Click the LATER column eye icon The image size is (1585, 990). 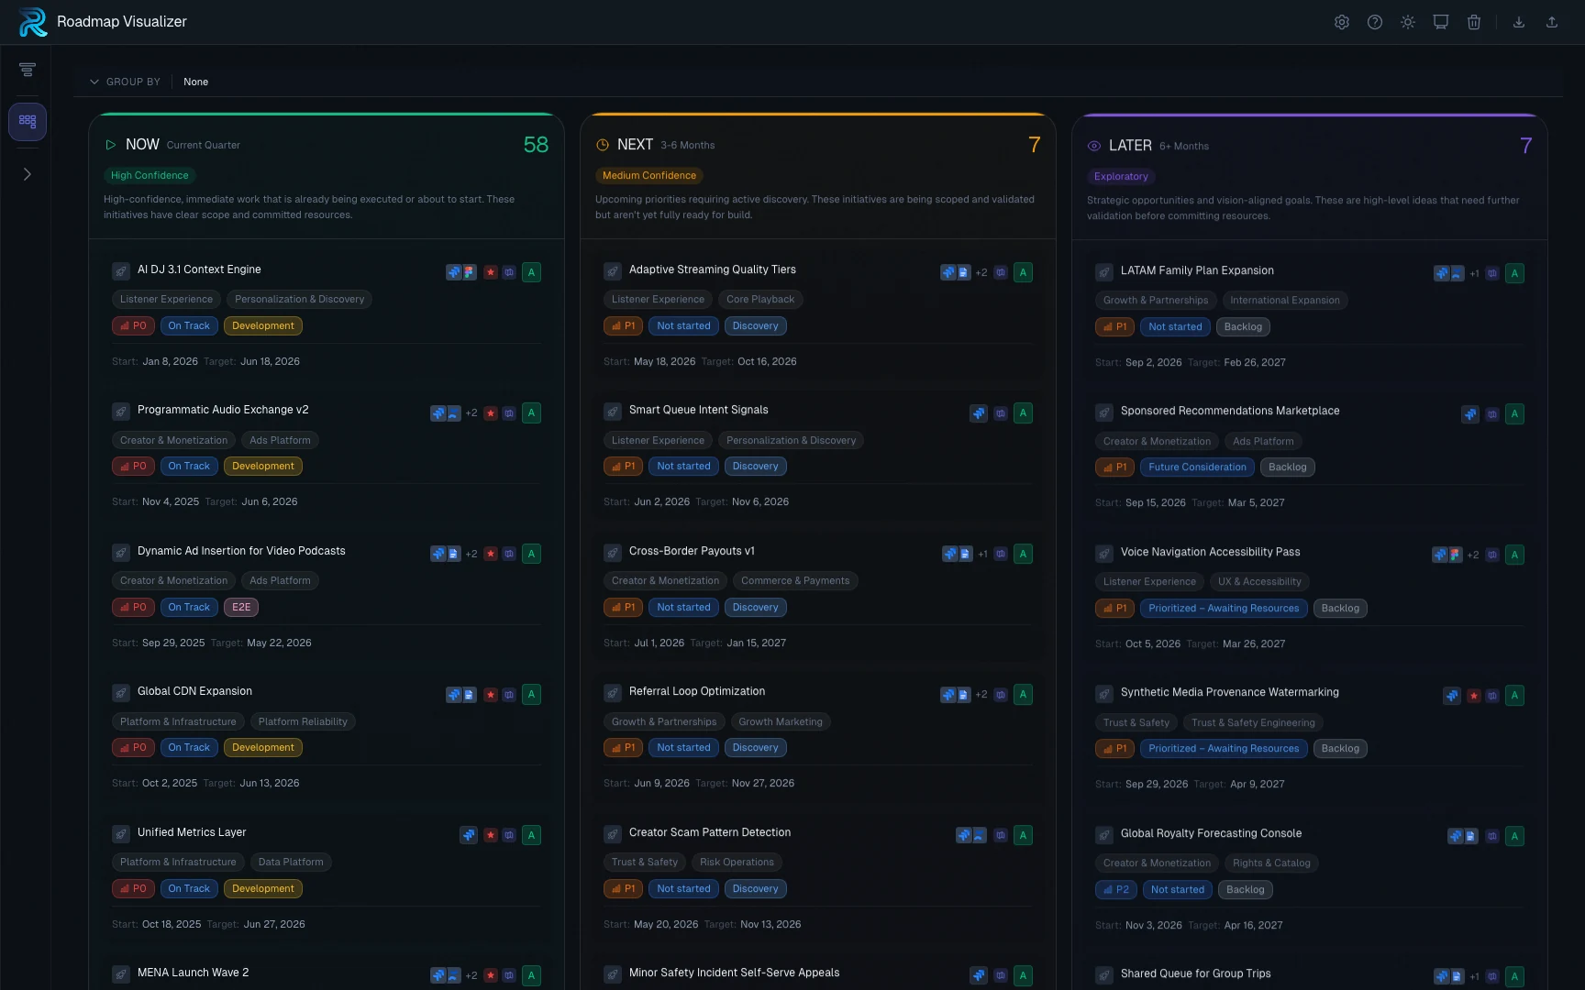point(1093,146)
